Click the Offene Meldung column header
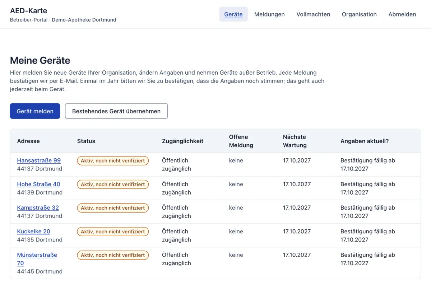Screen dimensions: 431x290 click(x=241, y=141)
